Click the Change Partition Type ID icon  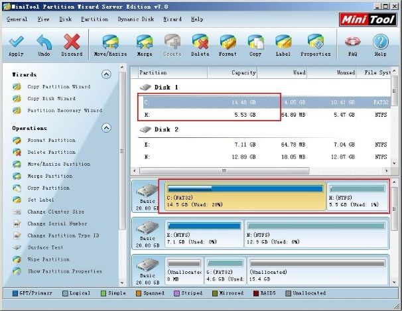click(17, 235)
